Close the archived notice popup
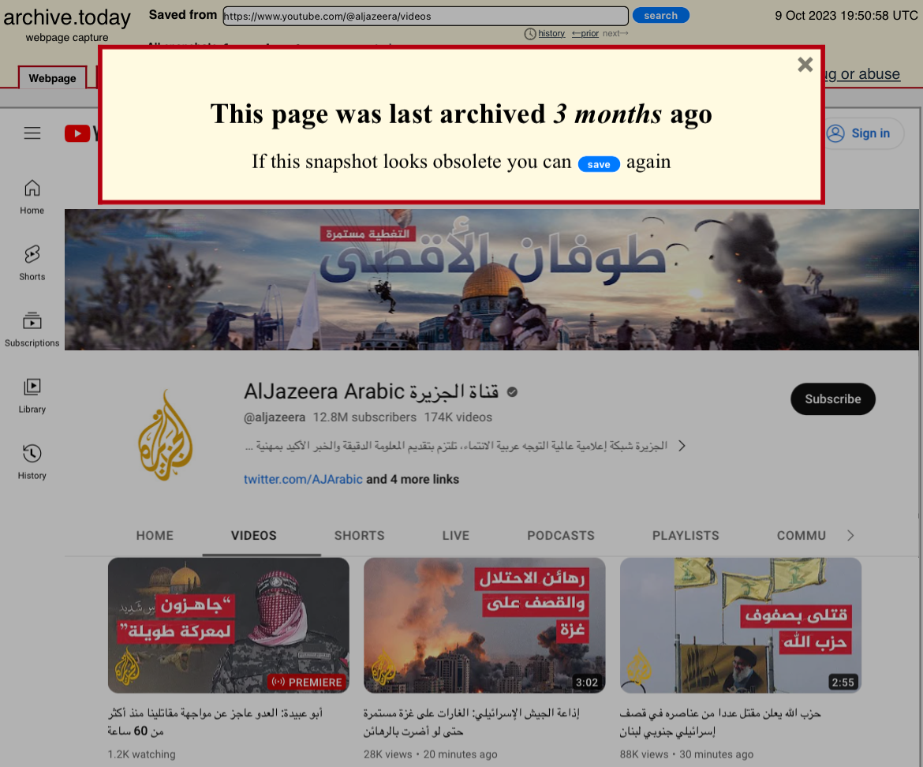The height and width of the screenshot is (767, 923). tap(805, 65)
